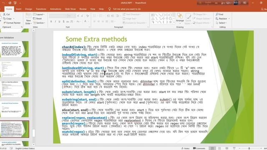
Task: Collapse the 'orm Validation' section header in the slide panel
Action: (x=7, y=37)
